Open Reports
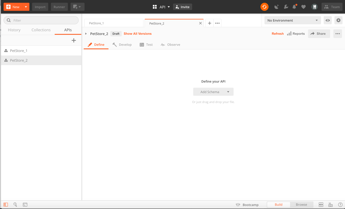The image size is (345, 209). coord(296,34)
